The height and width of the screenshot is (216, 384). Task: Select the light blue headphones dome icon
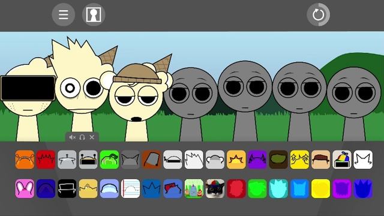109,188
